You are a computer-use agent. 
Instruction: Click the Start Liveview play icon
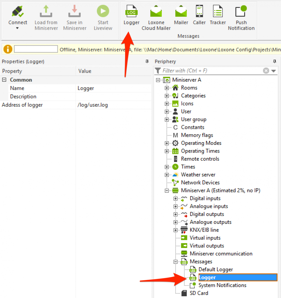tap(103, 12)
